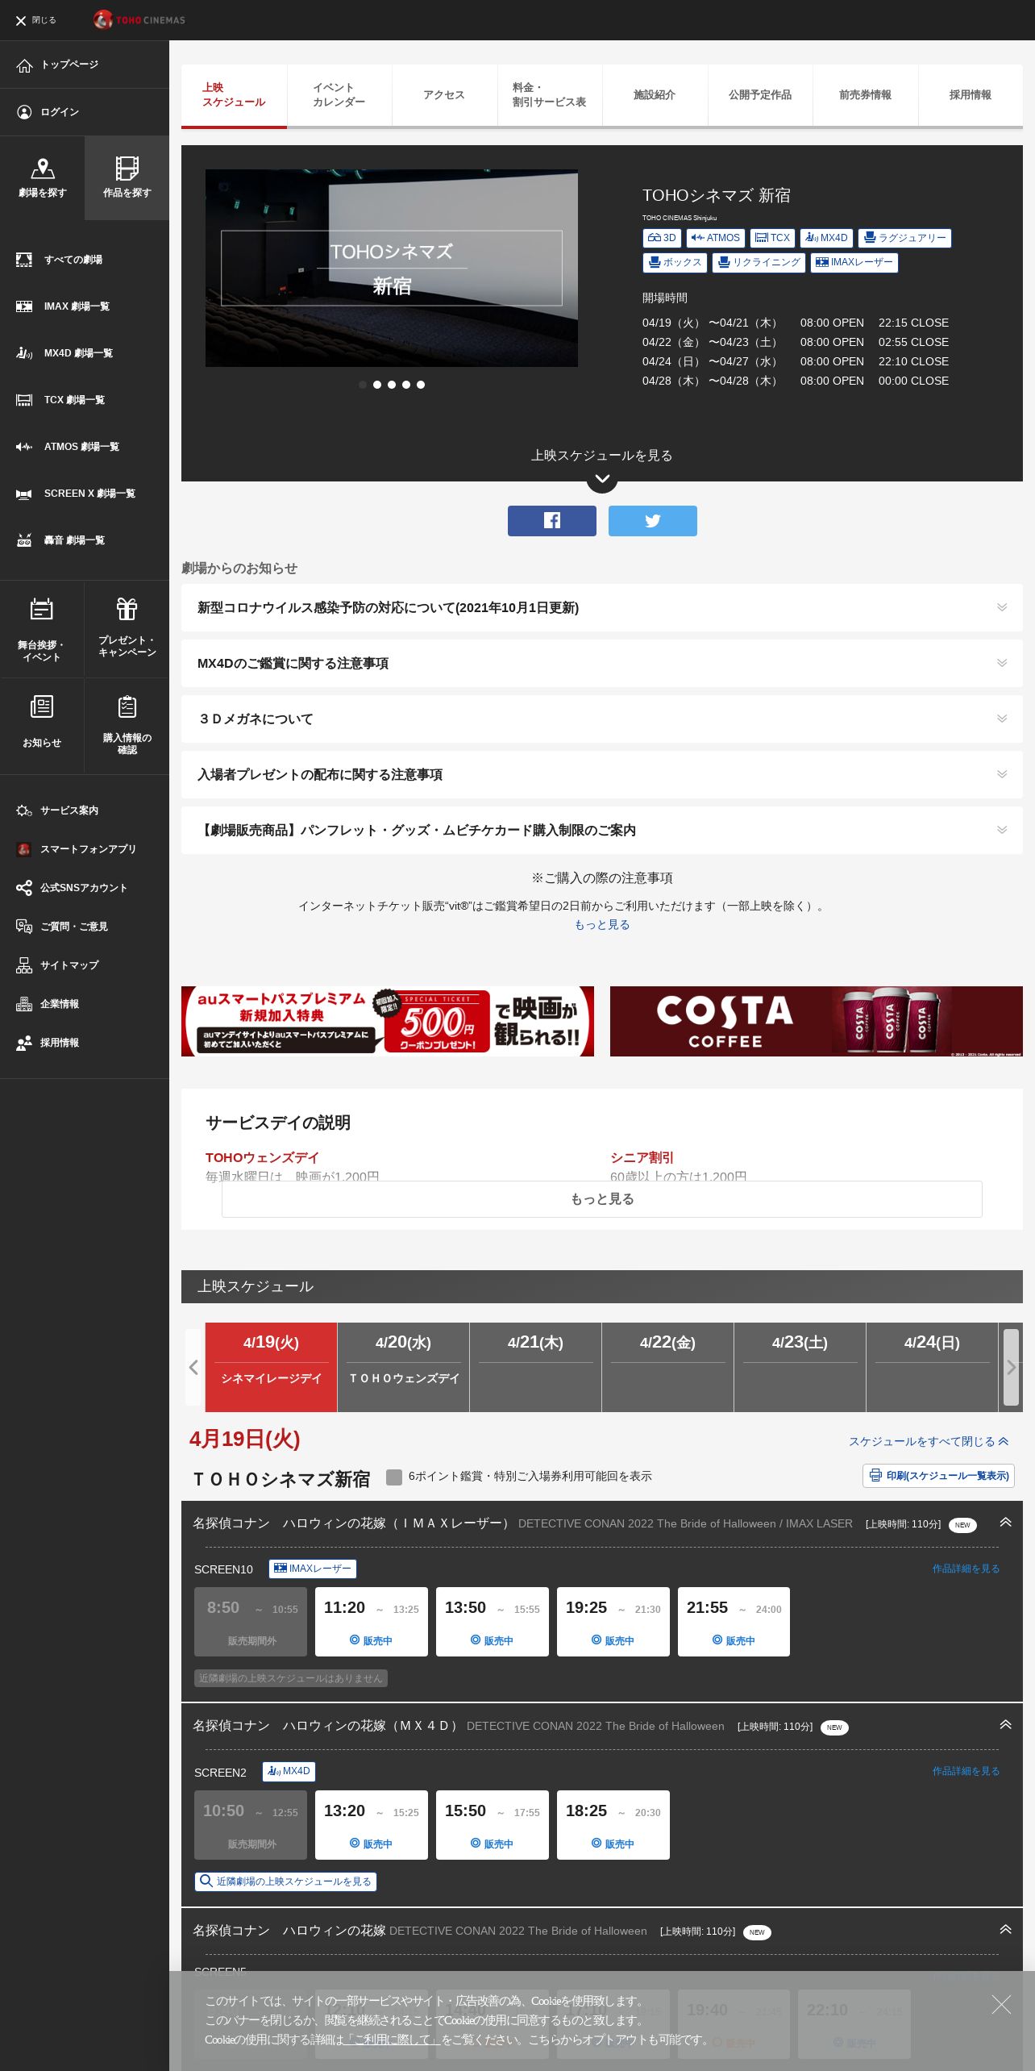Share on Twitter button
The image size is (1035, 2071).
[x=653, y=521]
